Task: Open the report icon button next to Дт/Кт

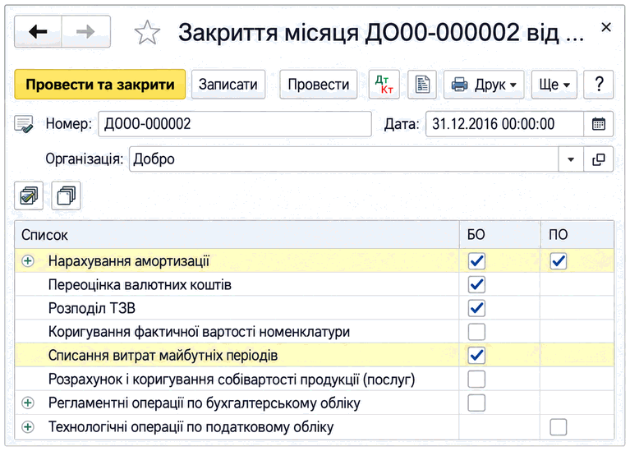Action: tap(422, 85)
